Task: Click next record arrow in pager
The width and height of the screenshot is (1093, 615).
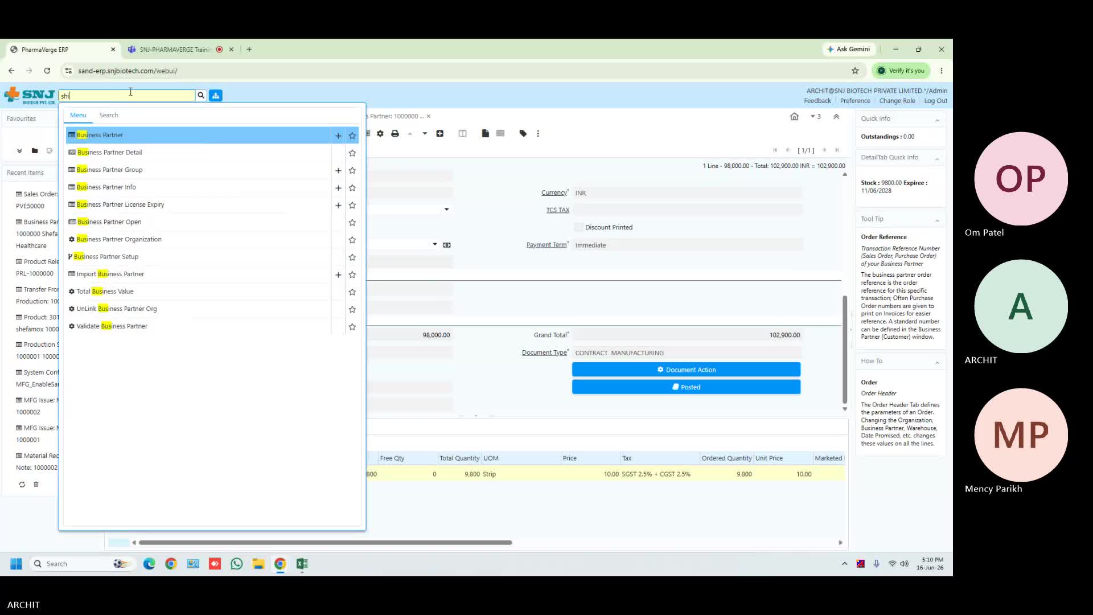Action: [824, 150]
